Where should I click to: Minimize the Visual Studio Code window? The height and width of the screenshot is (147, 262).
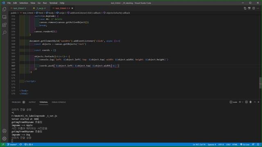tap(243, 3)
